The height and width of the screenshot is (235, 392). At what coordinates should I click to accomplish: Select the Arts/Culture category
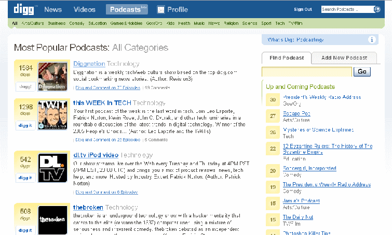(x=33, y=23)
